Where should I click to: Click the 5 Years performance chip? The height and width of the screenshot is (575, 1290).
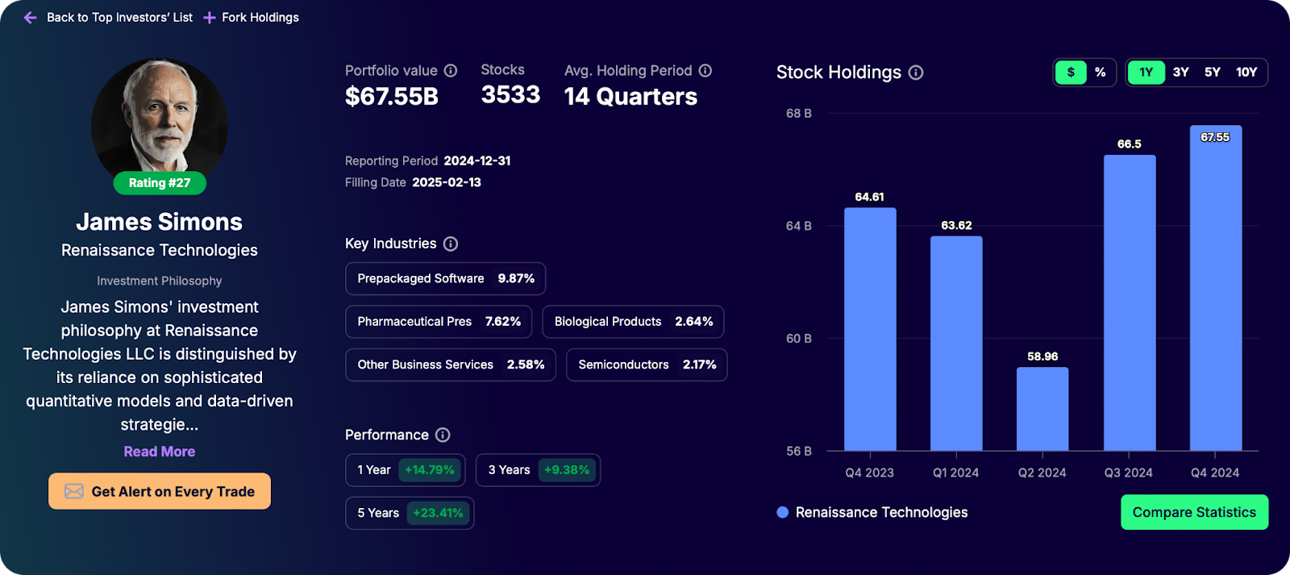(410, 513)
